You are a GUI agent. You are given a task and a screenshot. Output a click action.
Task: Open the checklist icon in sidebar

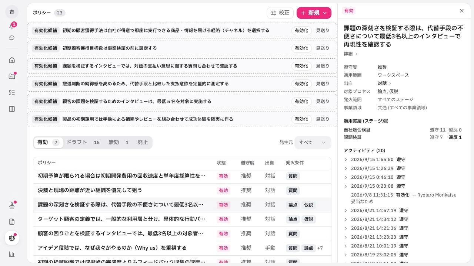coord(12,93)
